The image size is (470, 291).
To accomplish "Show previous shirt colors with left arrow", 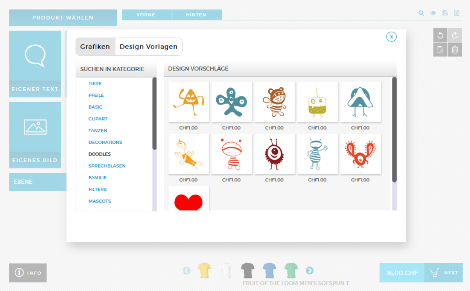I will pyautogui.click(x=187, y=270).
